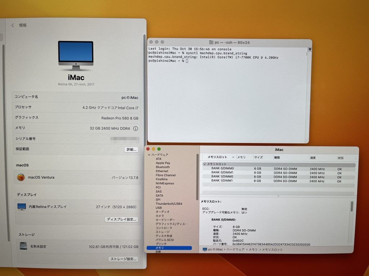Click the memory details pane scrollbar
369x276 pixels.
tap(352, 207)
